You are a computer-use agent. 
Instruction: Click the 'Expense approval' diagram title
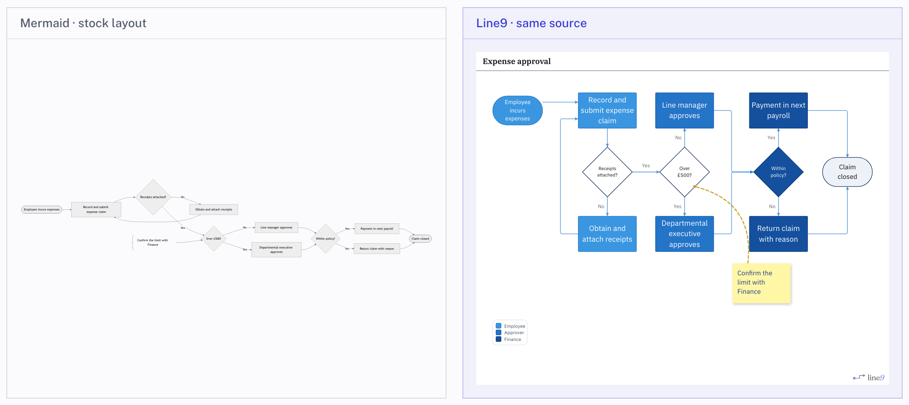pos(517,61)
